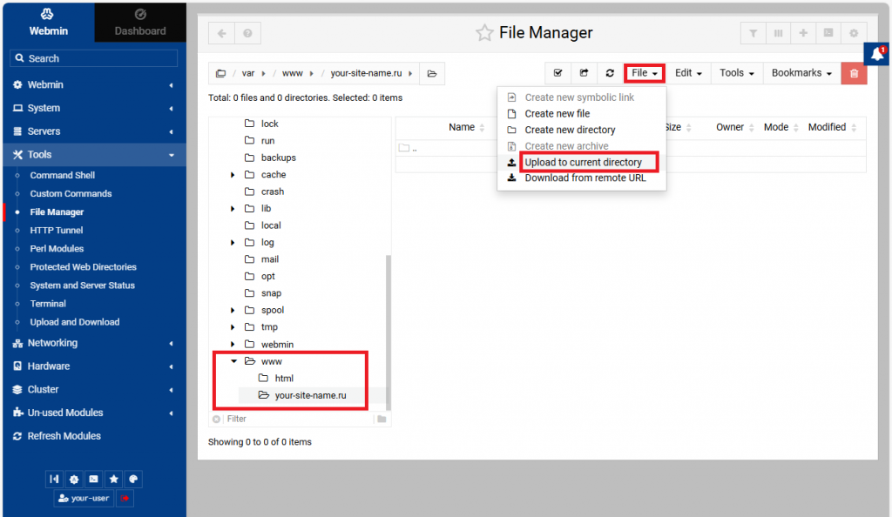Open the notification bell with badge
The height and width of the screenshot is (517, 892).
click(877, 54)
